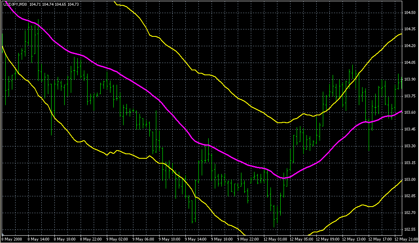Click the 104.50 label on the price axis

coord(410,12)
